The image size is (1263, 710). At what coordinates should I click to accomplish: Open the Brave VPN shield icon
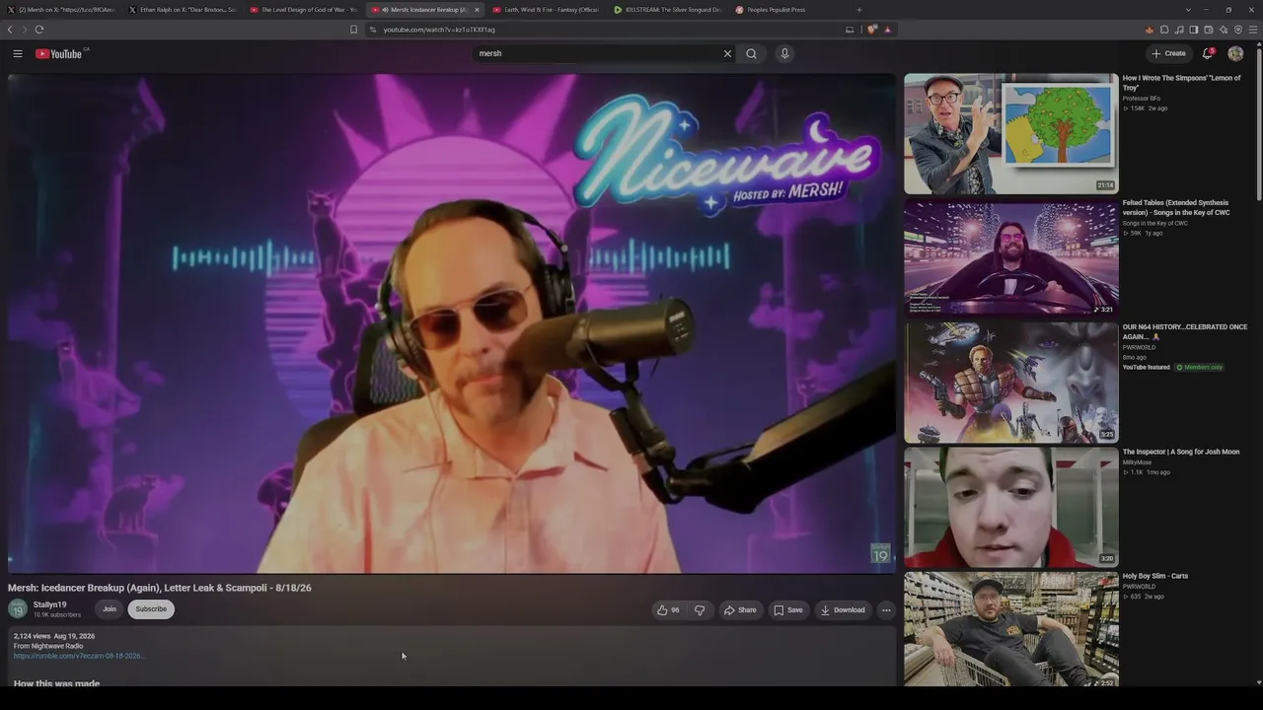coord(1238,30)
